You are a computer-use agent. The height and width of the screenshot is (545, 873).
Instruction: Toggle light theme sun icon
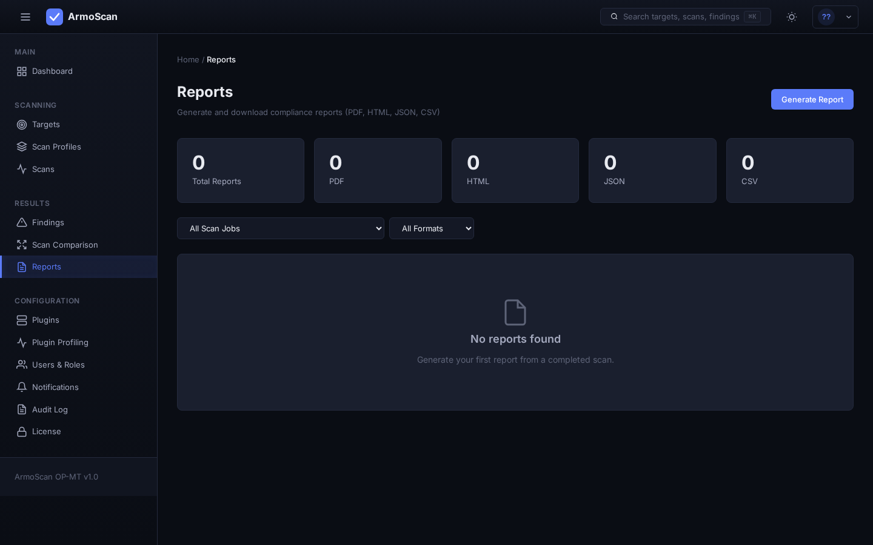[x=792, y=17]
